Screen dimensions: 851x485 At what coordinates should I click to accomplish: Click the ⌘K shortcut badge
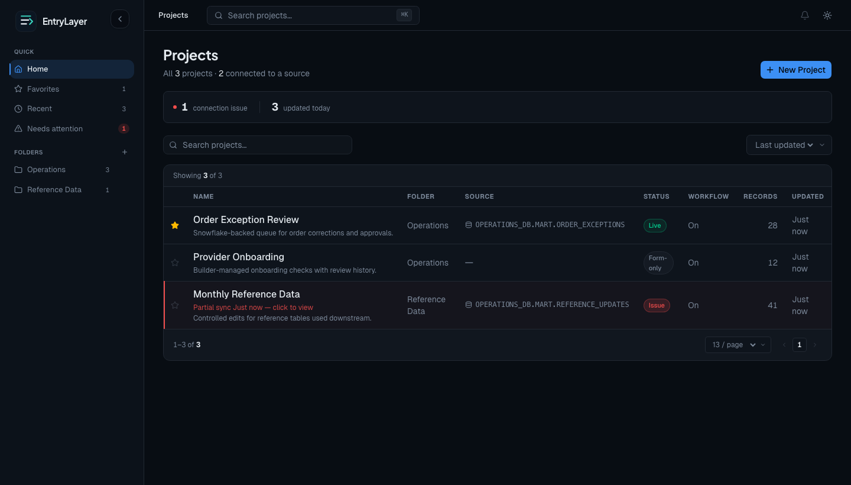coord(404,15)
